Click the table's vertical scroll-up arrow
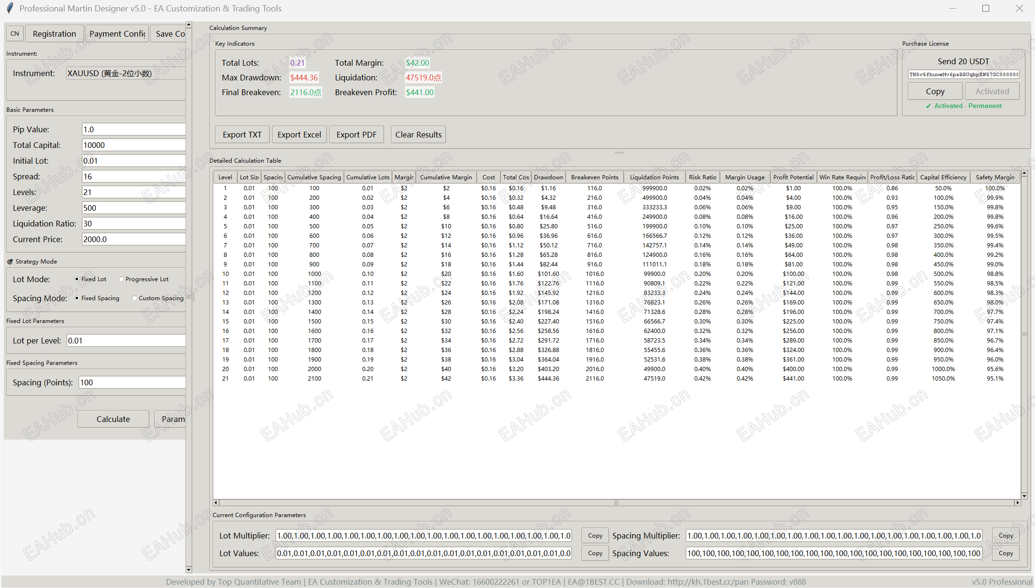This screenshot has height=588, width=1035. point(1024,174)
